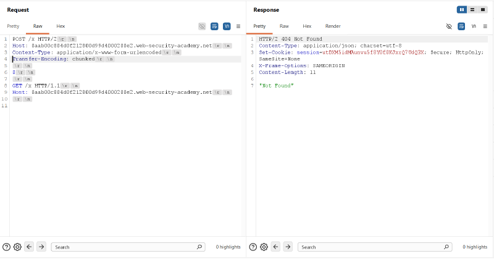Go to previous match in Request search

(x=29, y=247)
